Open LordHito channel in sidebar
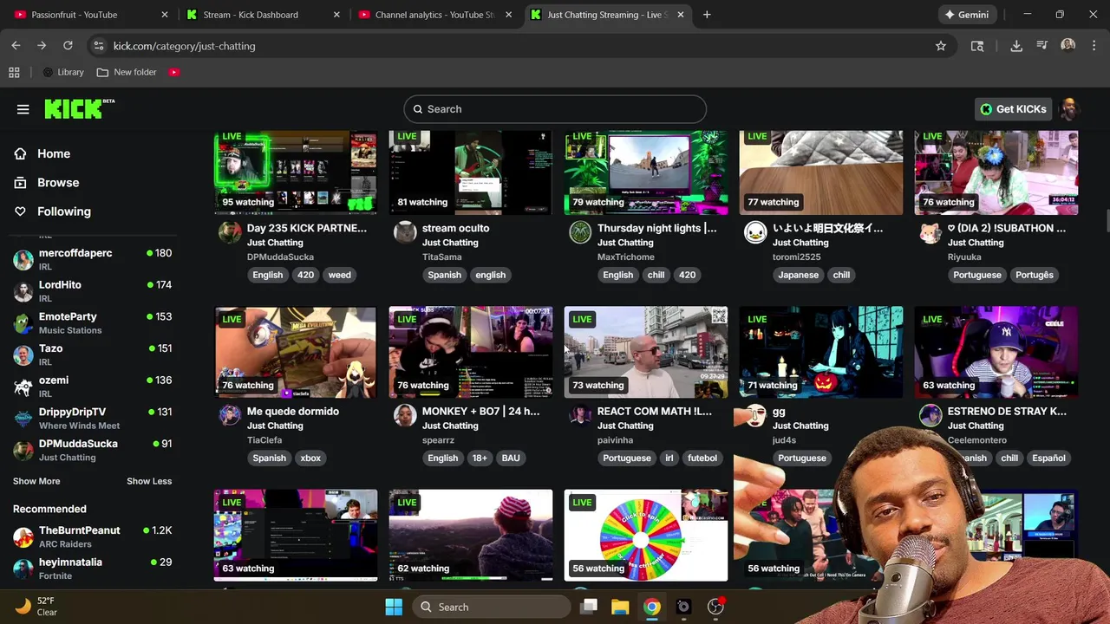Screen dimensions: 1110x624 [x=92, y=291]
